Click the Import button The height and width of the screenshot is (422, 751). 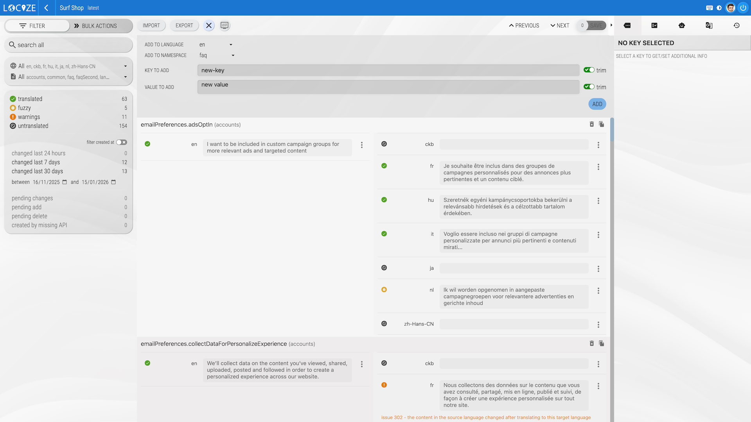coord(151,25)
